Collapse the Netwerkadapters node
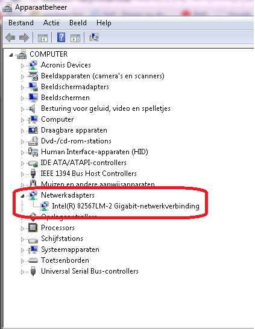 coord(22,196)
